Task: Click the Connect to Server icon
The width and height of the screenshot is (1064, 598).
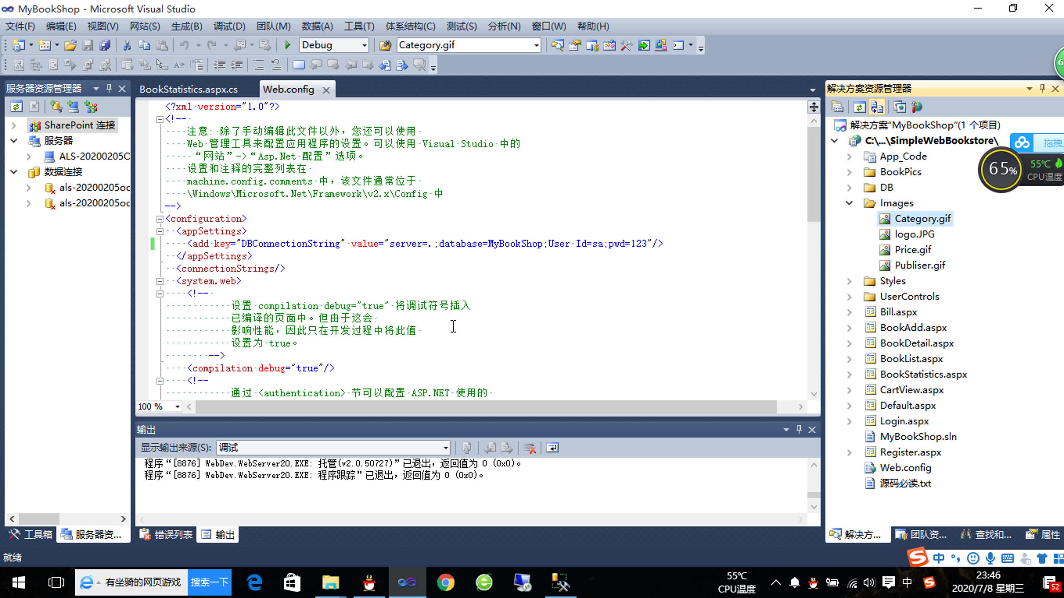Action: (x=73, y=107)
